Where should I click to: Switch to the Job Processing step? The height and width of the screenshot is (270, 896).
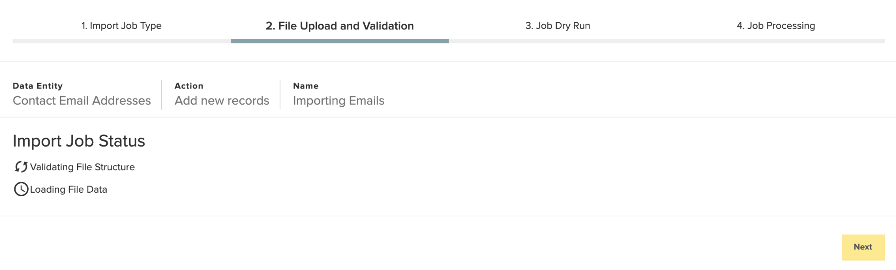click(x=776, y=25)
